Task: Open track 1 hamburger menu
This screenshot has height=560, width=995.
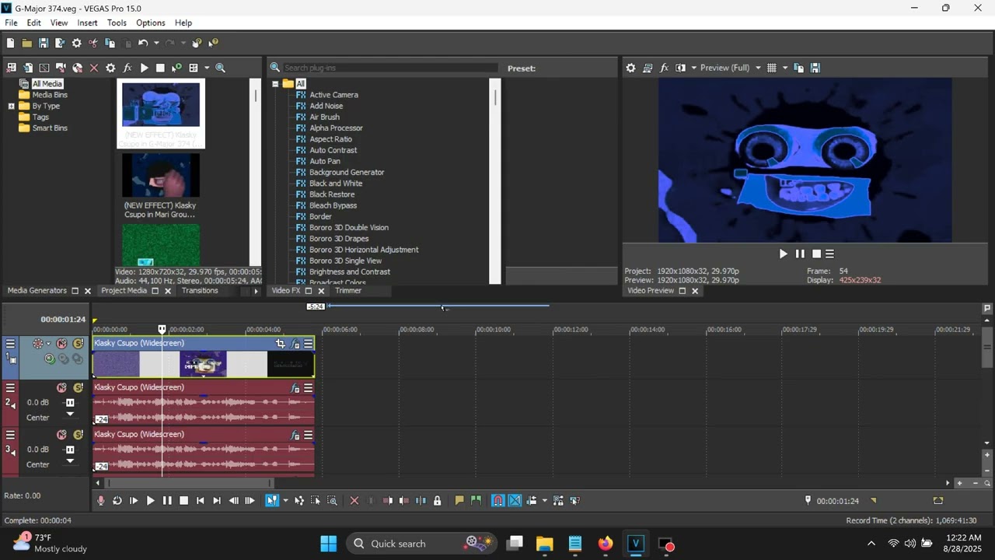Action: tap(10, 343)
